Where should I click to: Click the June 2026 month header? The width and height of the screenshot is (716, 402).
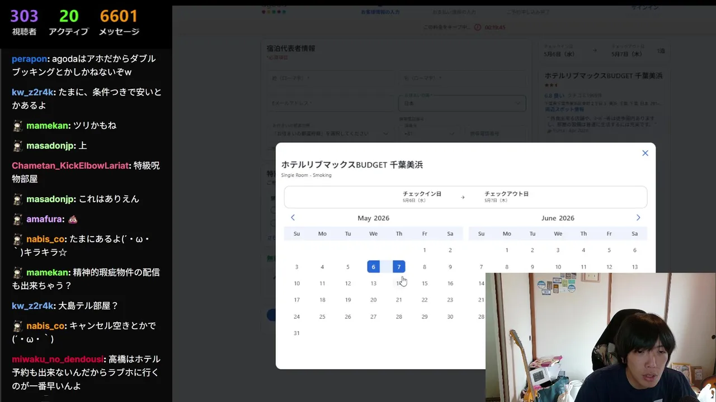click(x=558, y=218)
